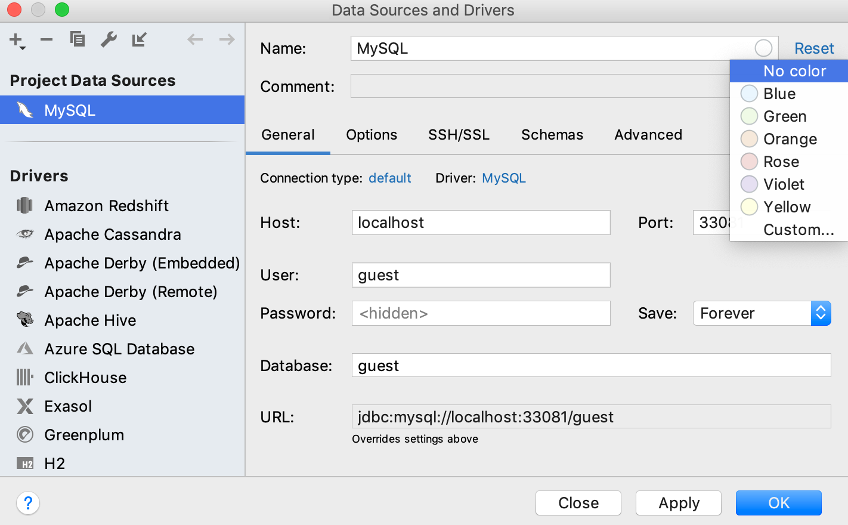
Task: Open the Custom... color option
Action: (x=788, y=230)
